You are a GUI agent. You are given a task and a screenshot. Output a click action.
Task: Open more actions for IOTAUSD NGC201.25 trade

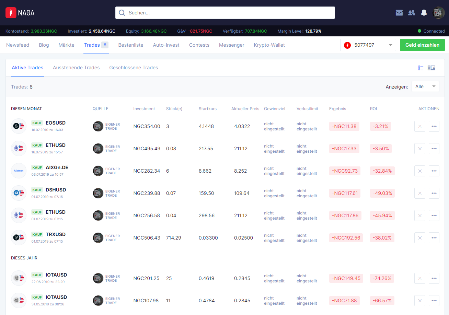(434, 278)
